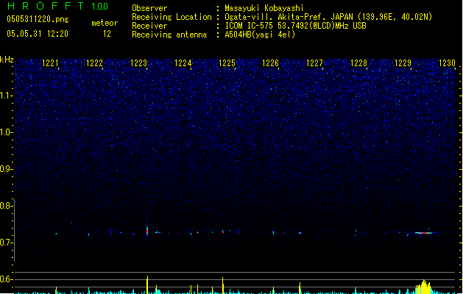Screen dimensions: 463x294
Task: Click the 1227 time marker
Action: tap(314, 63)
